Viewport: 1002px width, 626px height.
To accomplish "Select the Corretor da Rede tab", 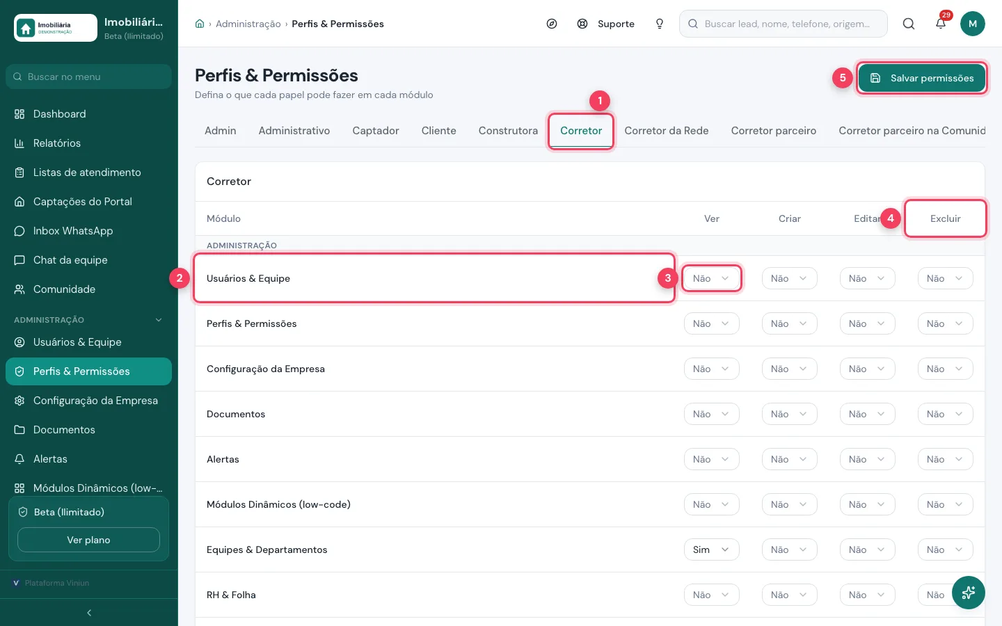I will point(667,131).
